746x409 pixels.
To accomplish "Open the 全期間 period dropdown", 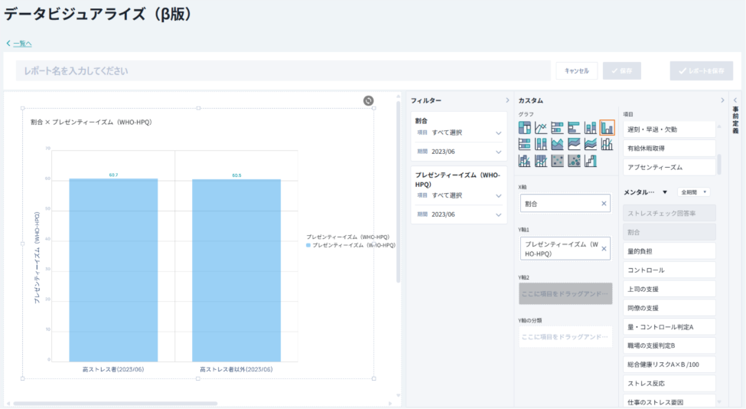I will click(694, 192).
